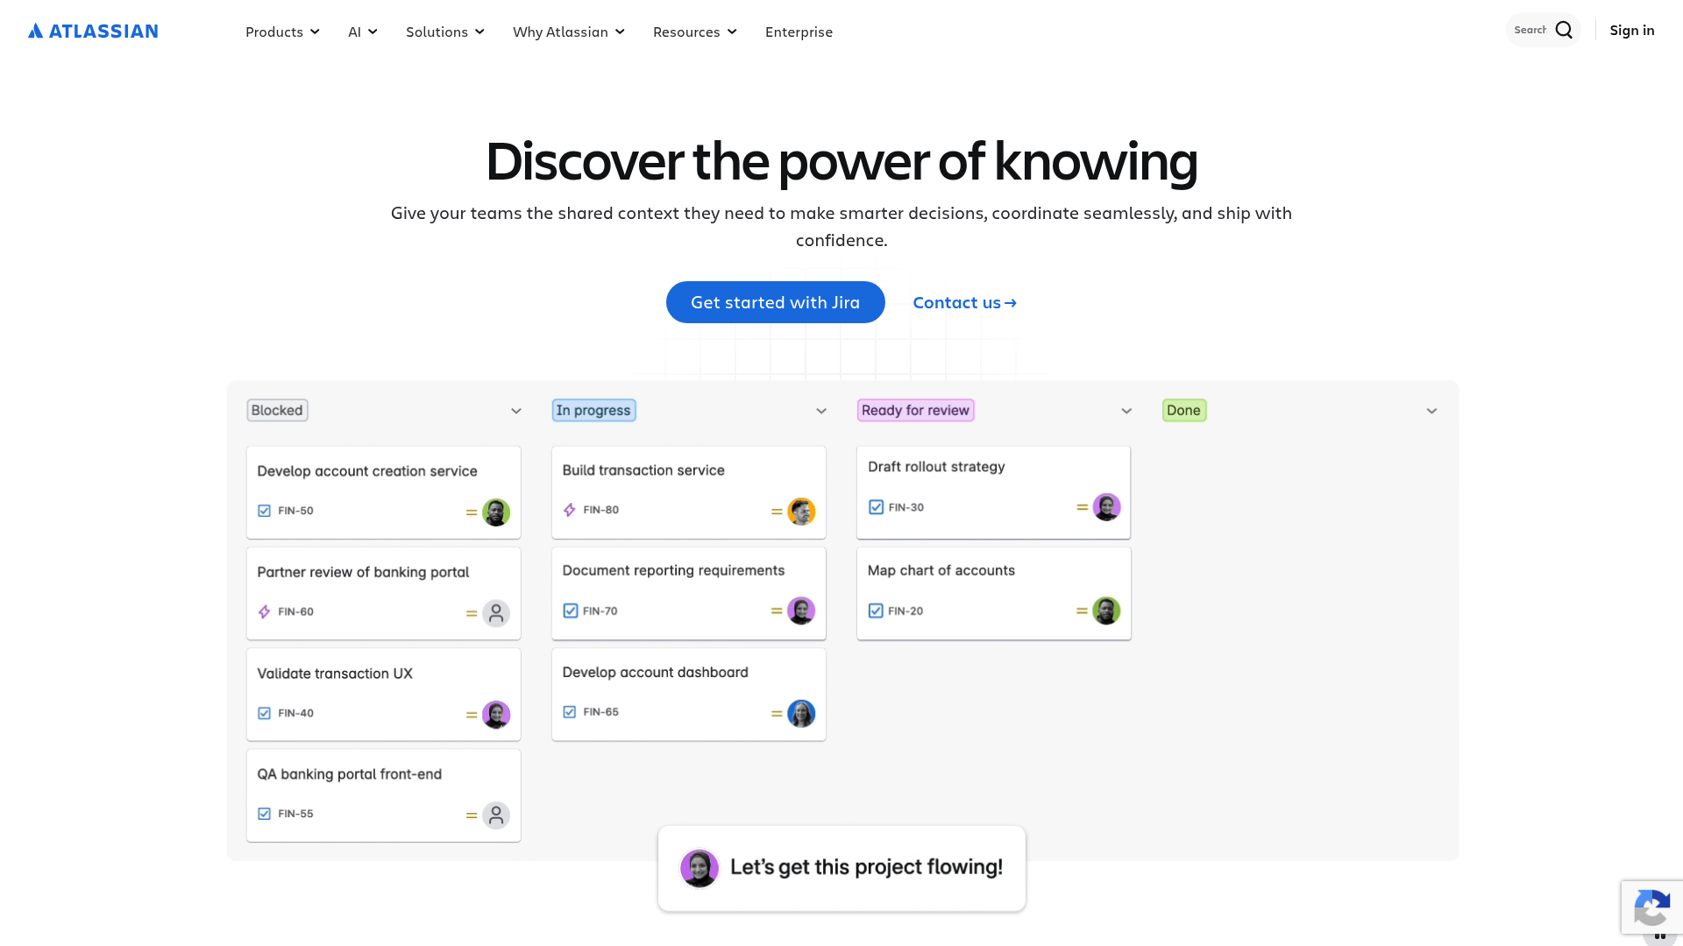Click avatar in project flowing message
Image resolution: width=1683 pixels, height=946 pixels.
pos(699,868)
